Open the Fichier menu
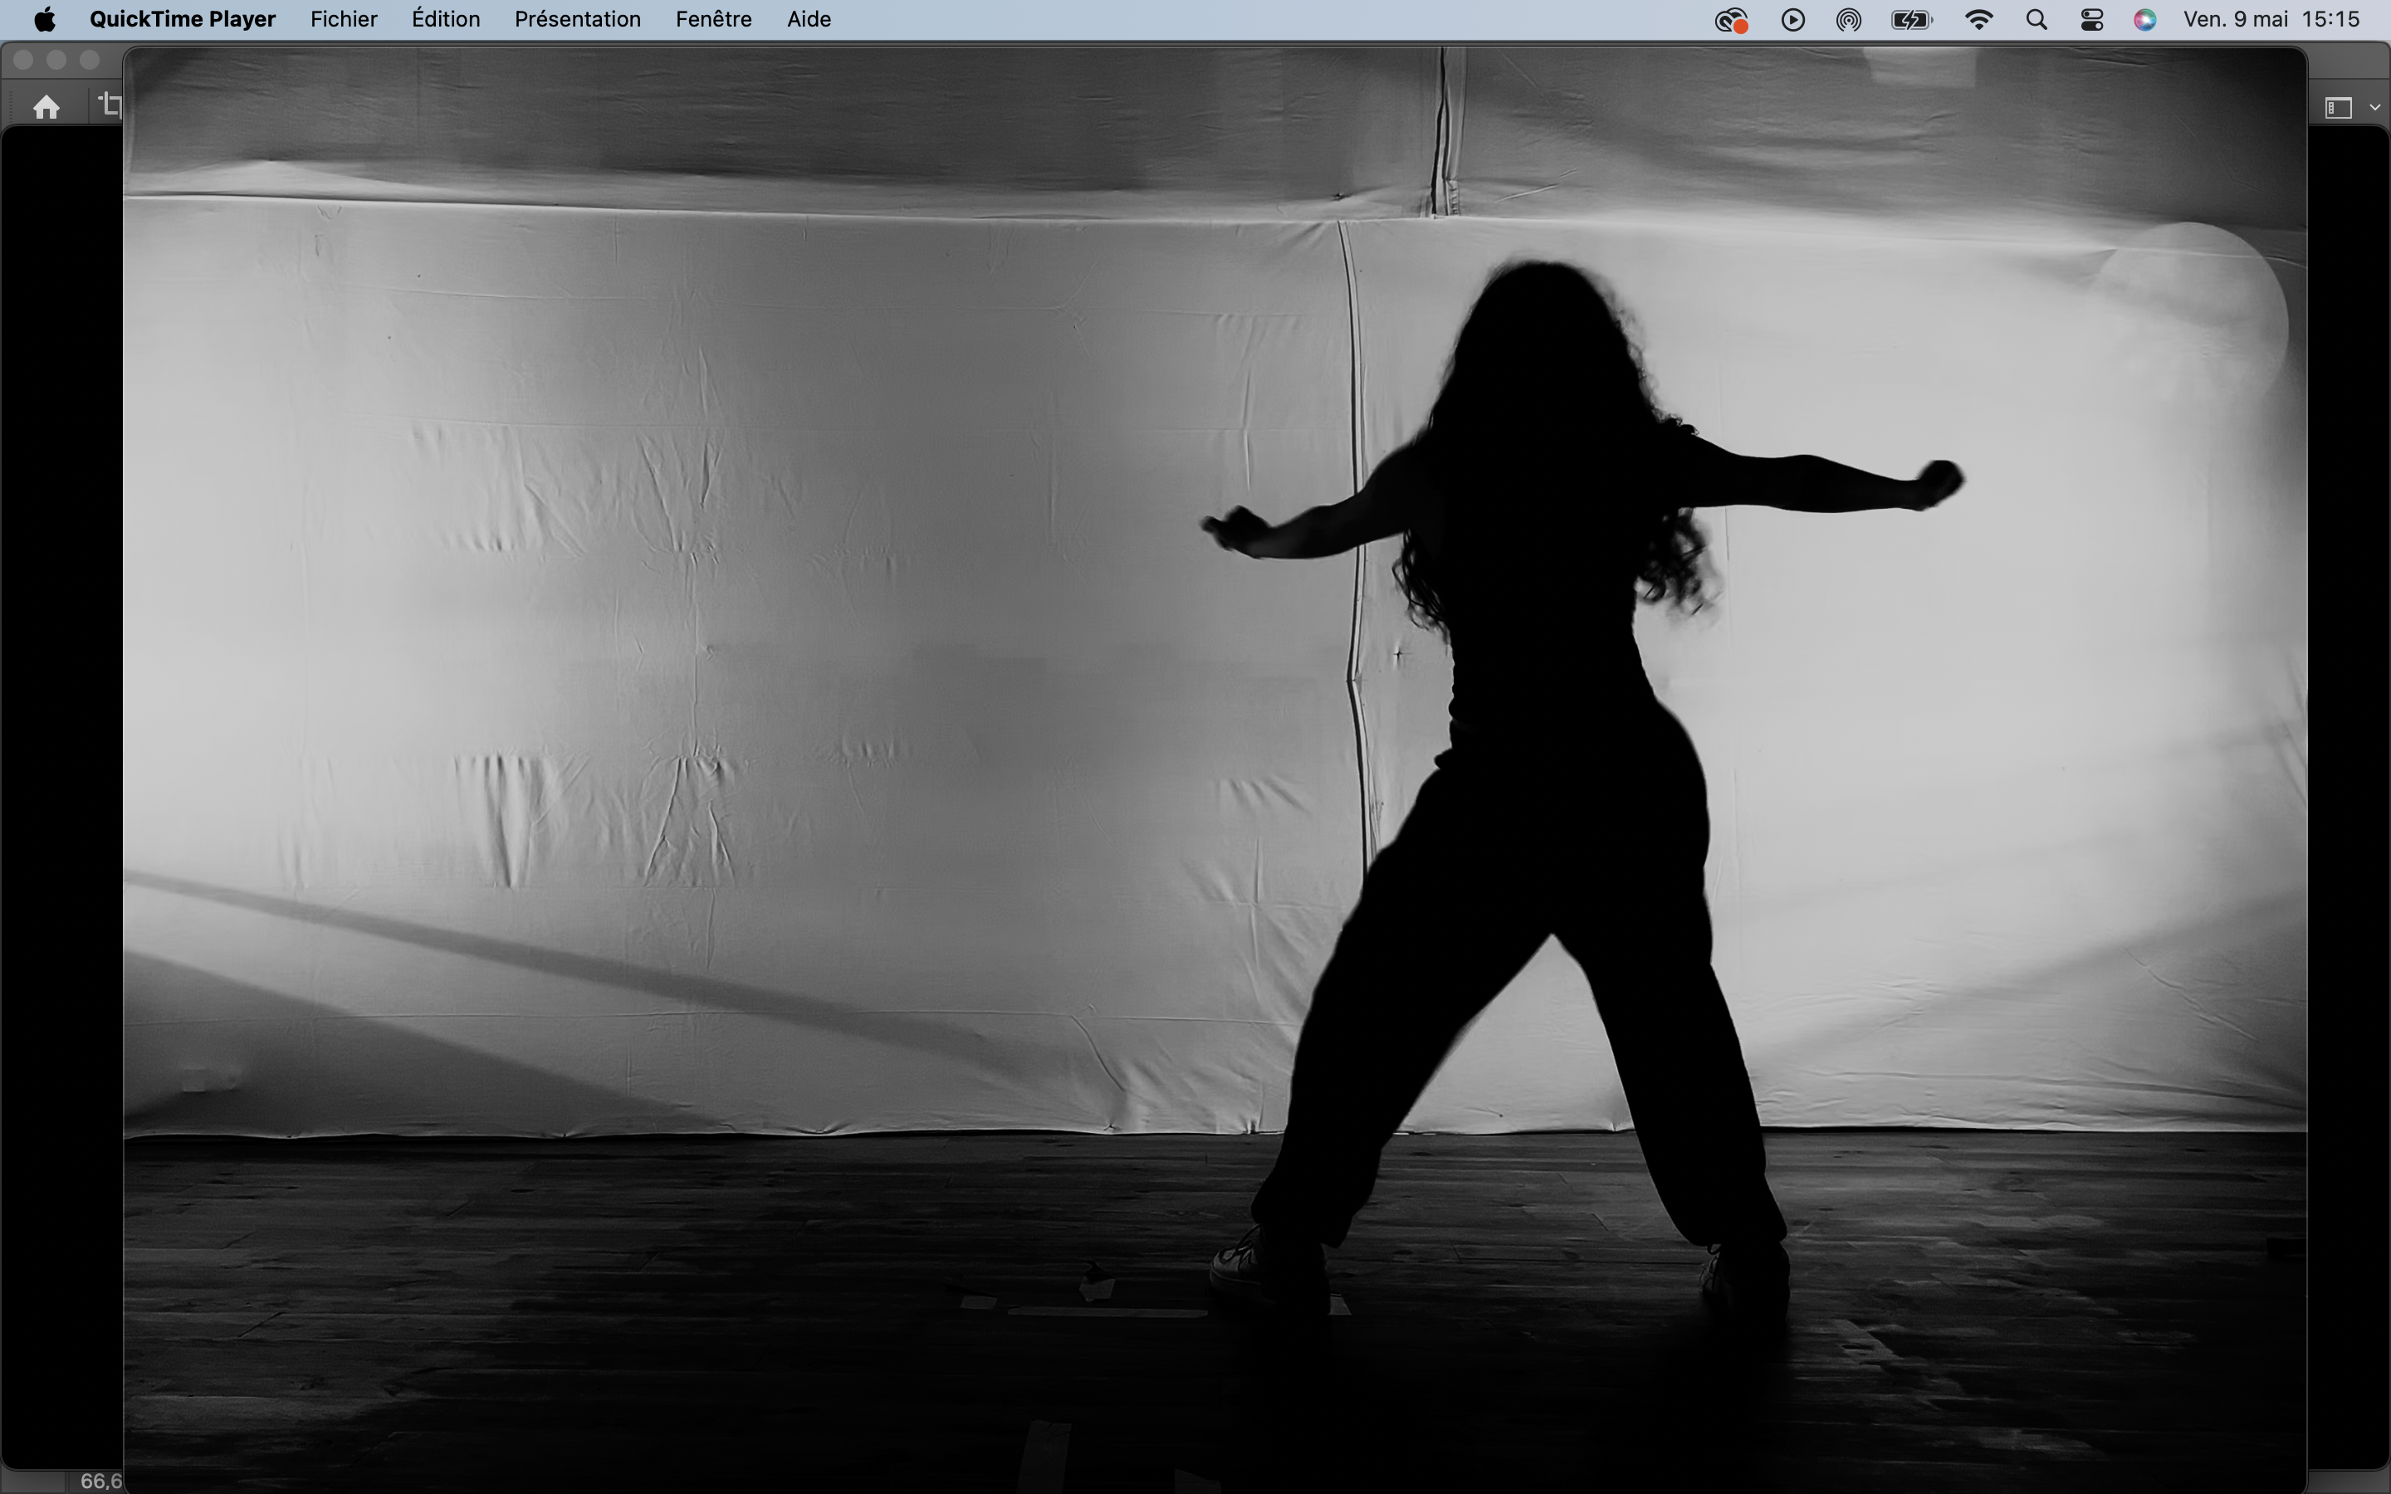This screenshot has height=1494, width=2391. 343,20
